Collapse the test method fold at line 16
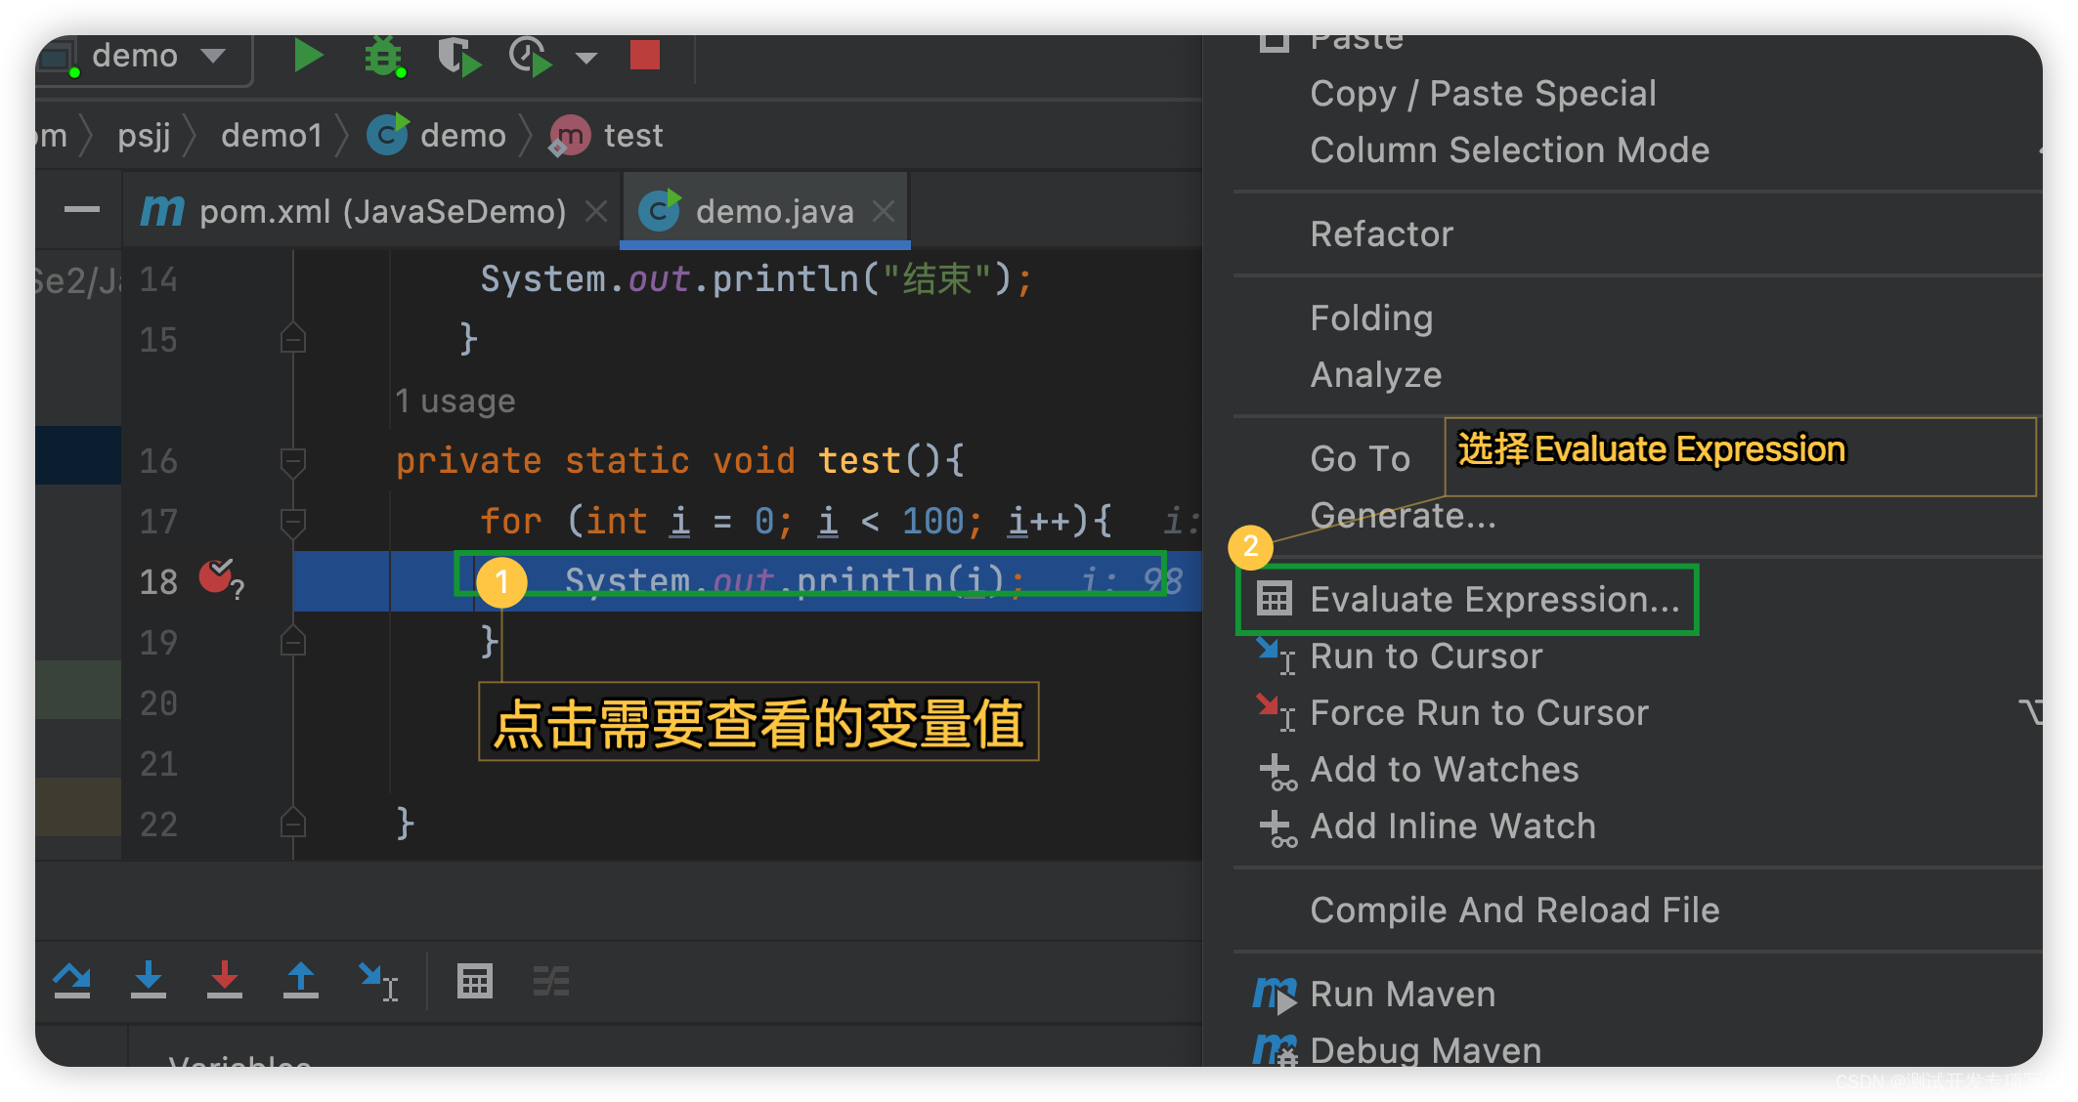 (293, 461)
